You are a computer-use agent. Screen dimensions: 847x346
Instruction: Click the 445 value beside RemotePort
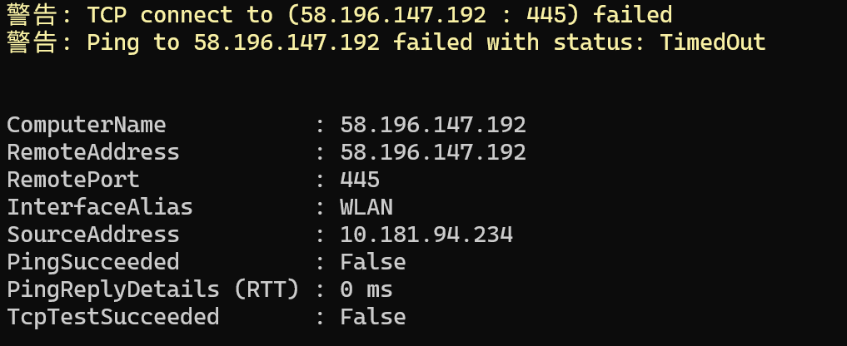(x=360, y=180)
